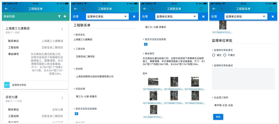Open the 上海建工七建集团 card title

tap(18, 28)
